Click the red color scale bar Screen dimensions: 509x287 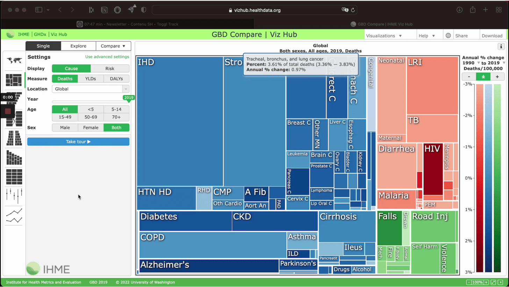coord(480,178)
